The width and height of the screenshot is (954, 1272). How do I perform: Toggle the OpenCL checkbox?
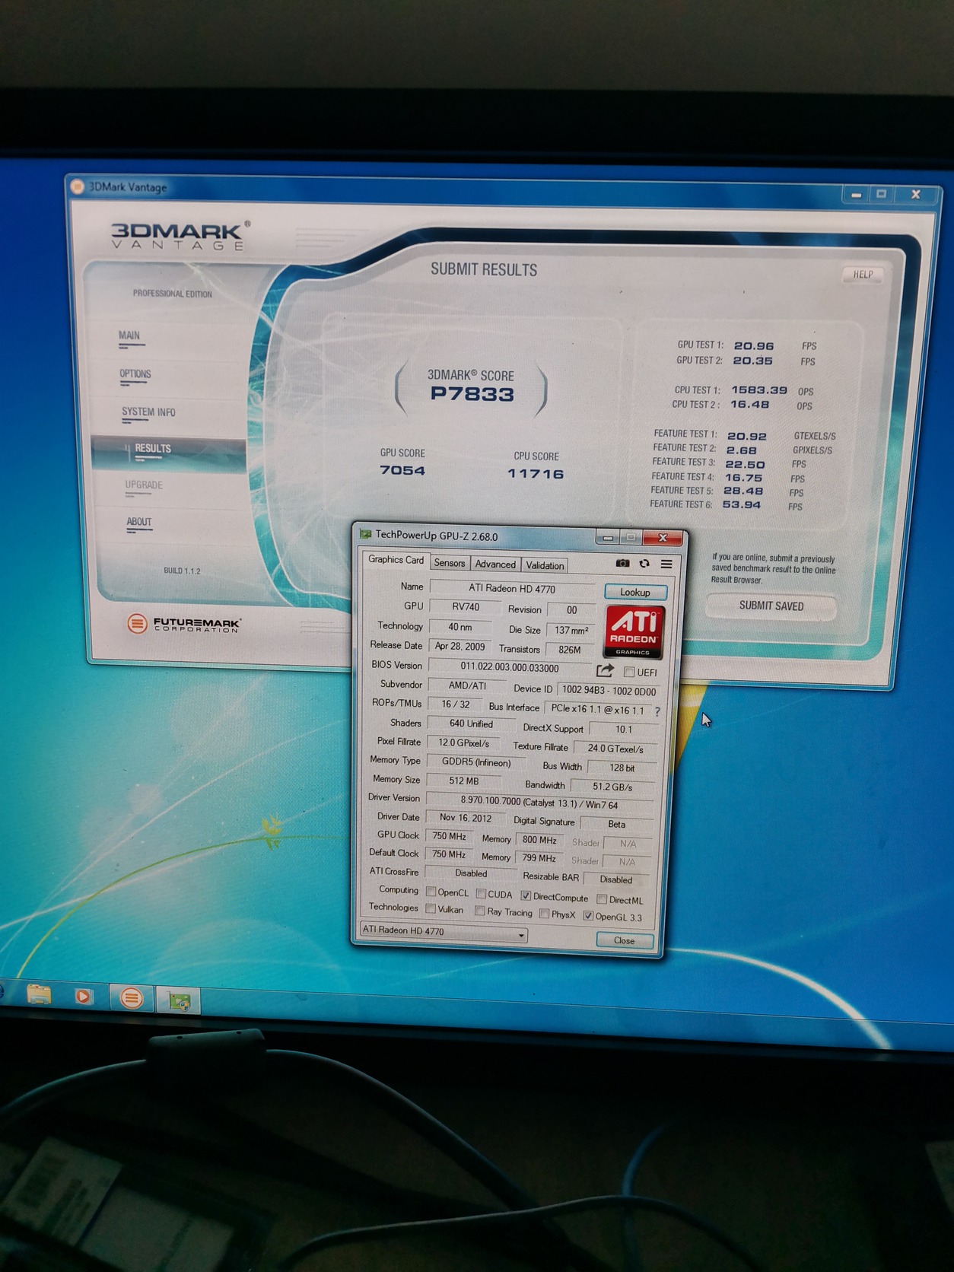pos(431,892)
